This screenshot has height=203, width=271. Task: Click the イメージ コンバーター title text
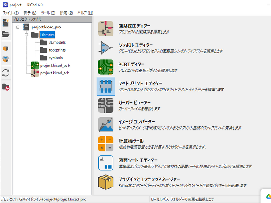click(x=136, y=122)
